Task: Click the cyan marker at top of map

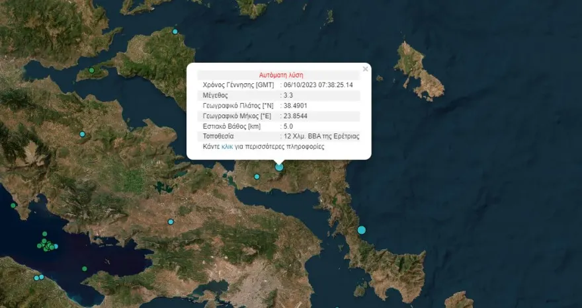Action: (175, 32)
